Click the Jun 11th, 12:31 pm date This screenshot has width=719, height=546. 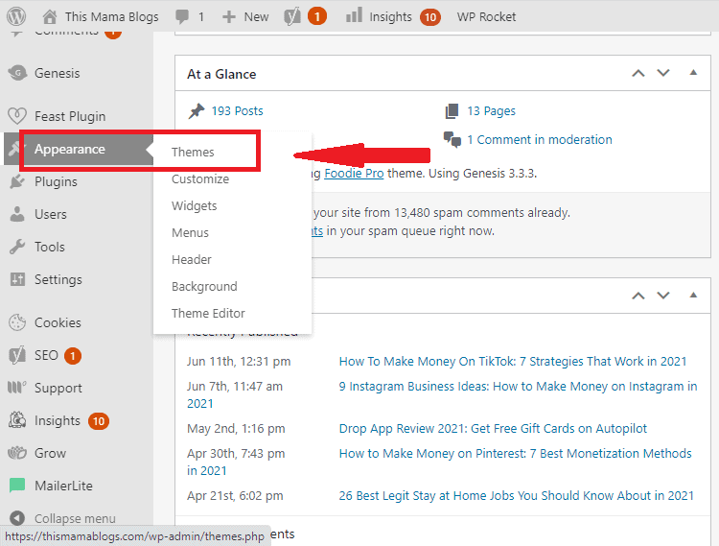(239, 362)
